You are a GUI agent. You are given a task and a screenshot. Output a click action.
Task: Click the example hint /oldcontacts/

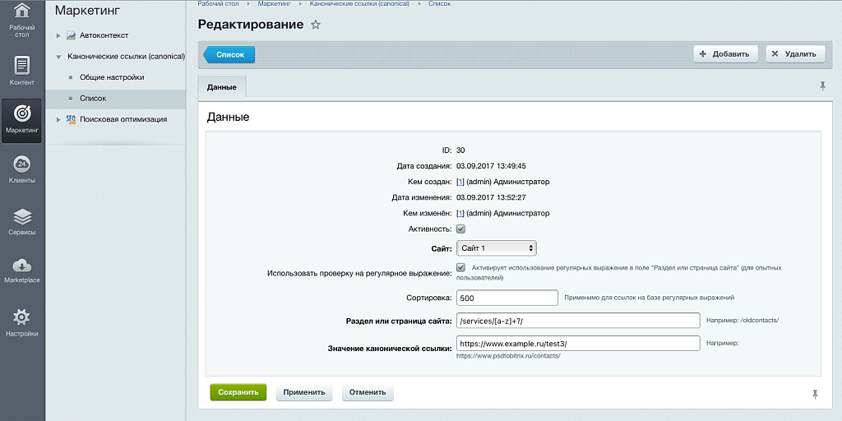[x=759, y=321]
